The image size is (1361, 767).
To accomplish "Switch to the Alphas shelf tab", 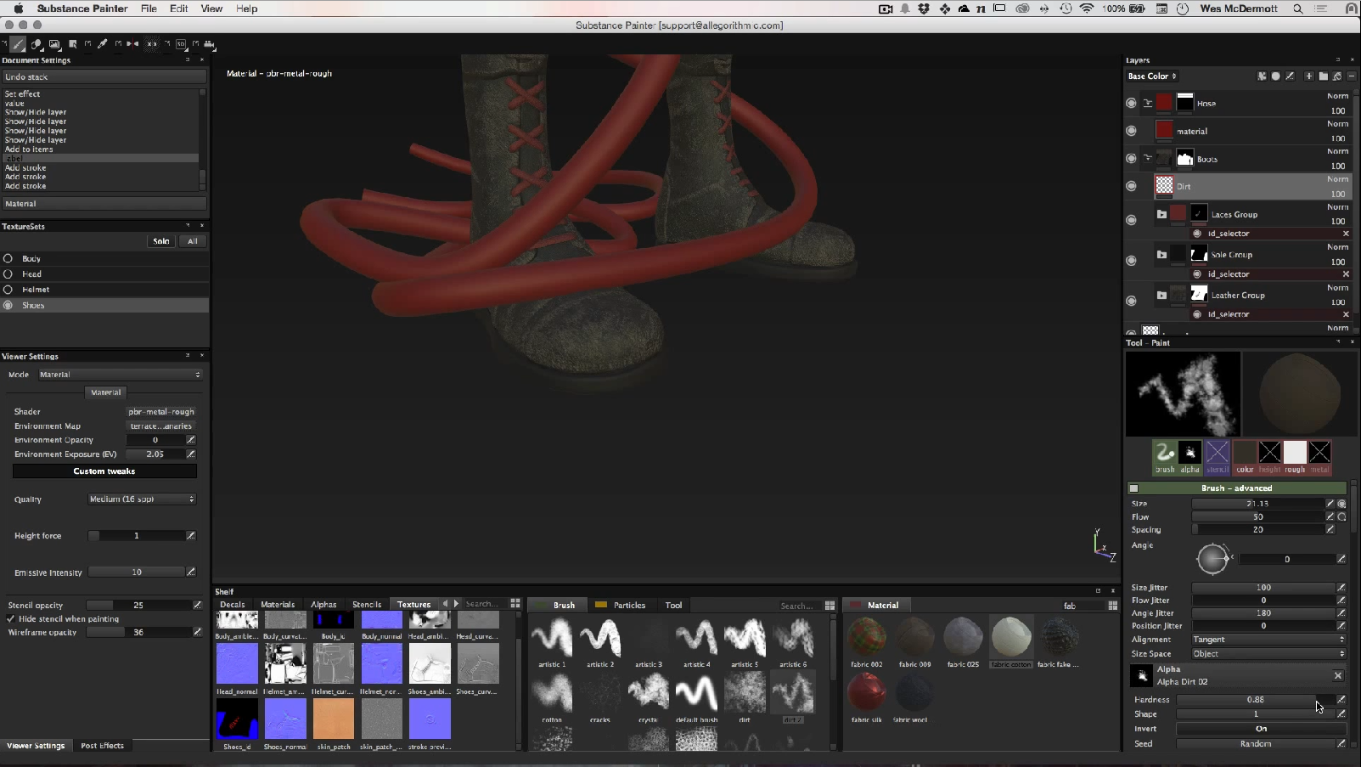I will (323, 605).
